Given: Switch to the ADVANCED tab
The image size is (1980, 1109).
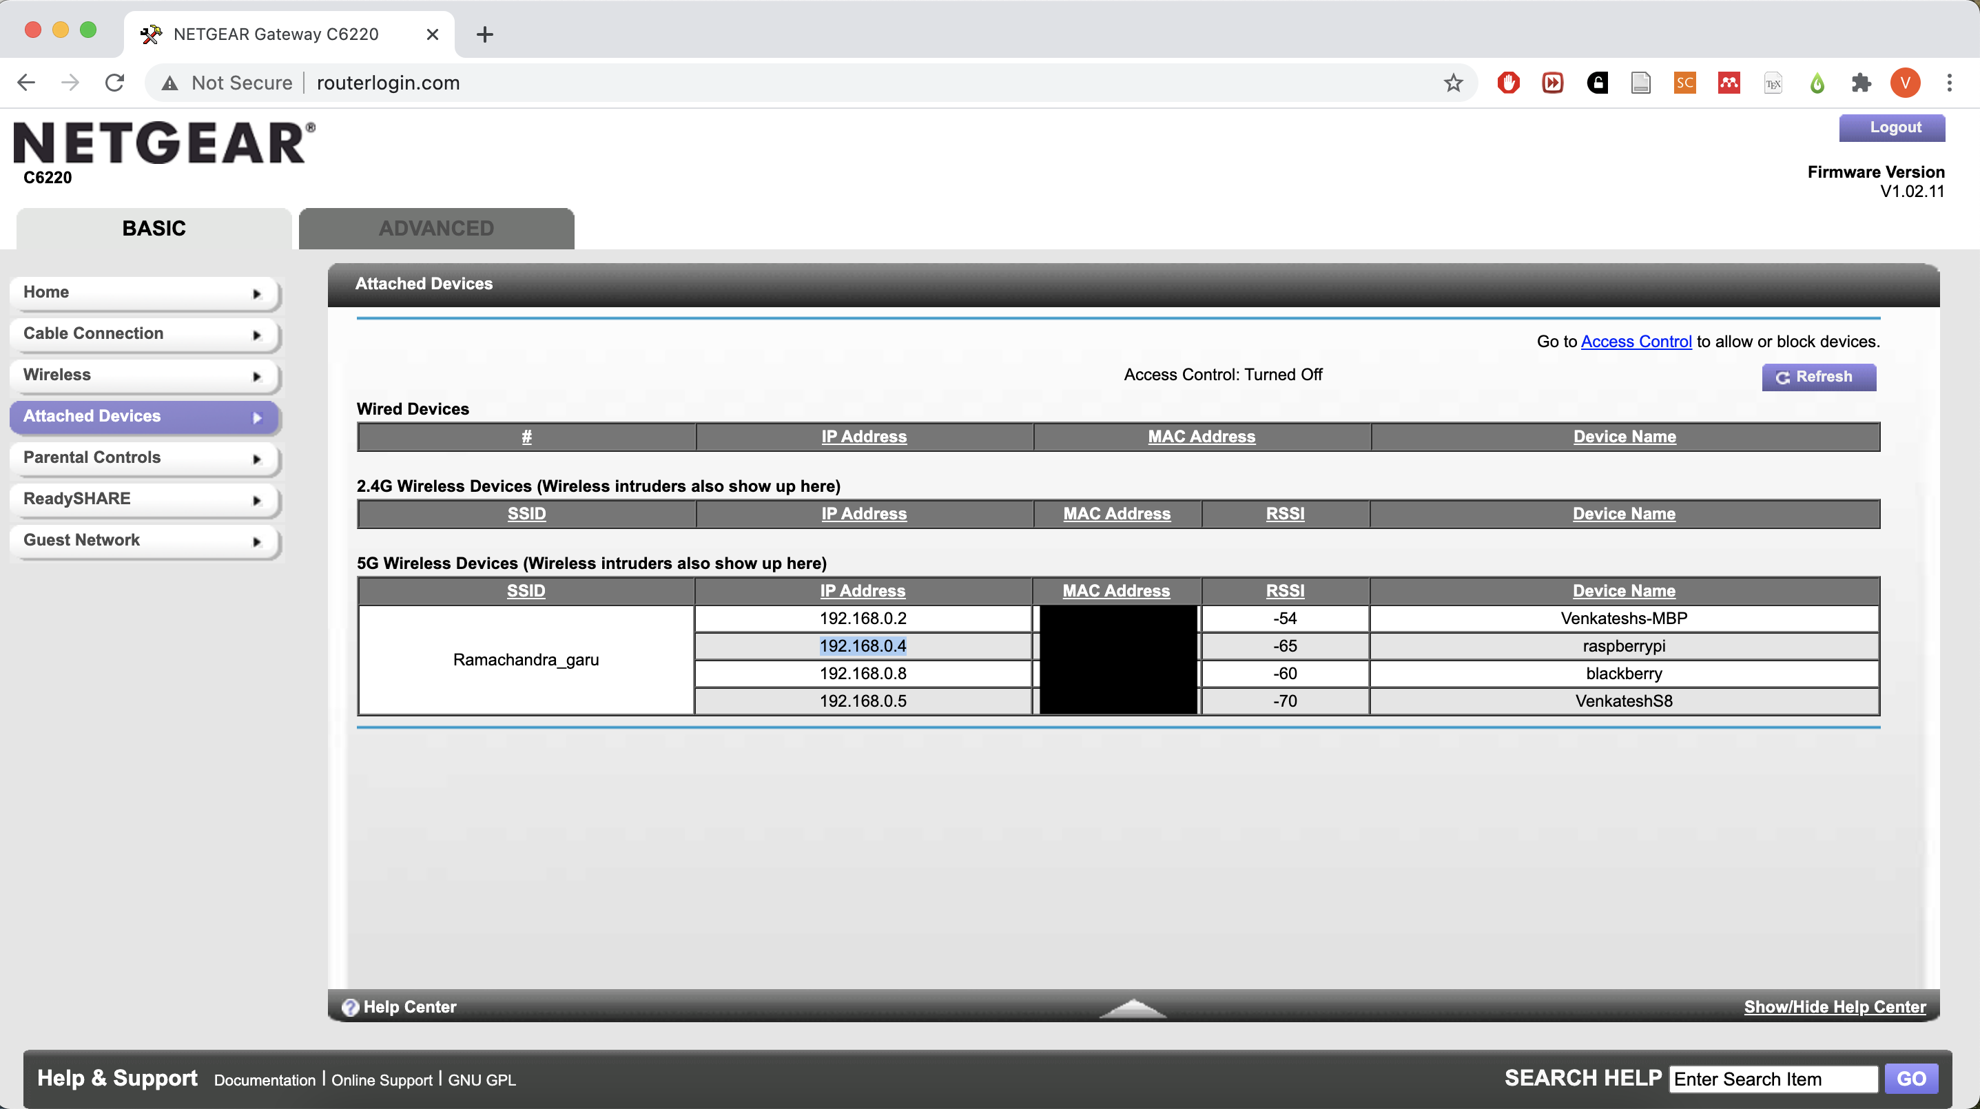Looking at the screenshot, I should coord(437,228).
